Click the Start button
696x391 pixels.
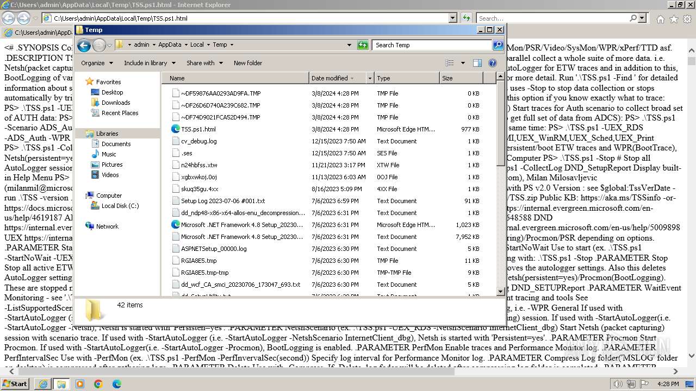(15, 384)
